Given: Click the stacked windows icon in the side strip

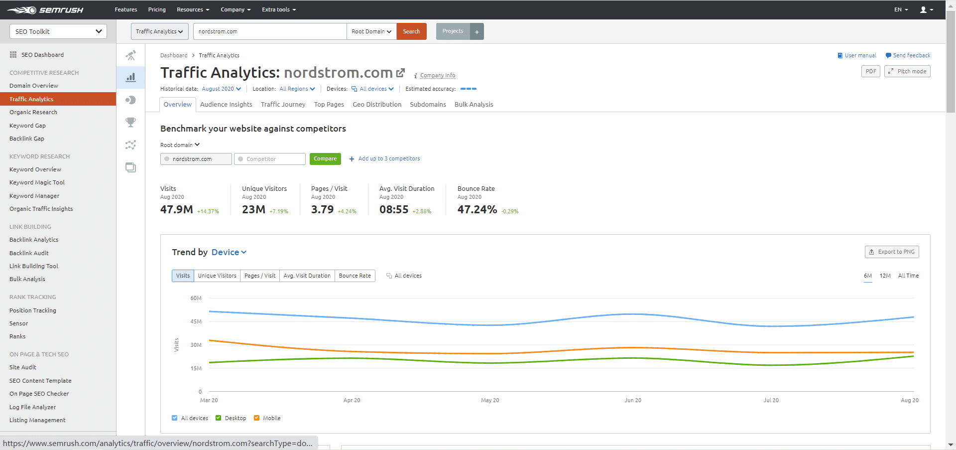Looking at the screenshot, I should click(130, 167).
